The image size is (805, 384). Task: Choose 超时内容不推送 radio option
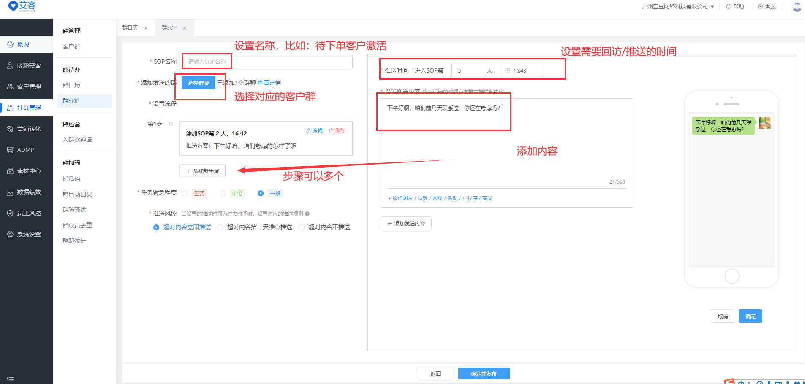coord(302,227)
